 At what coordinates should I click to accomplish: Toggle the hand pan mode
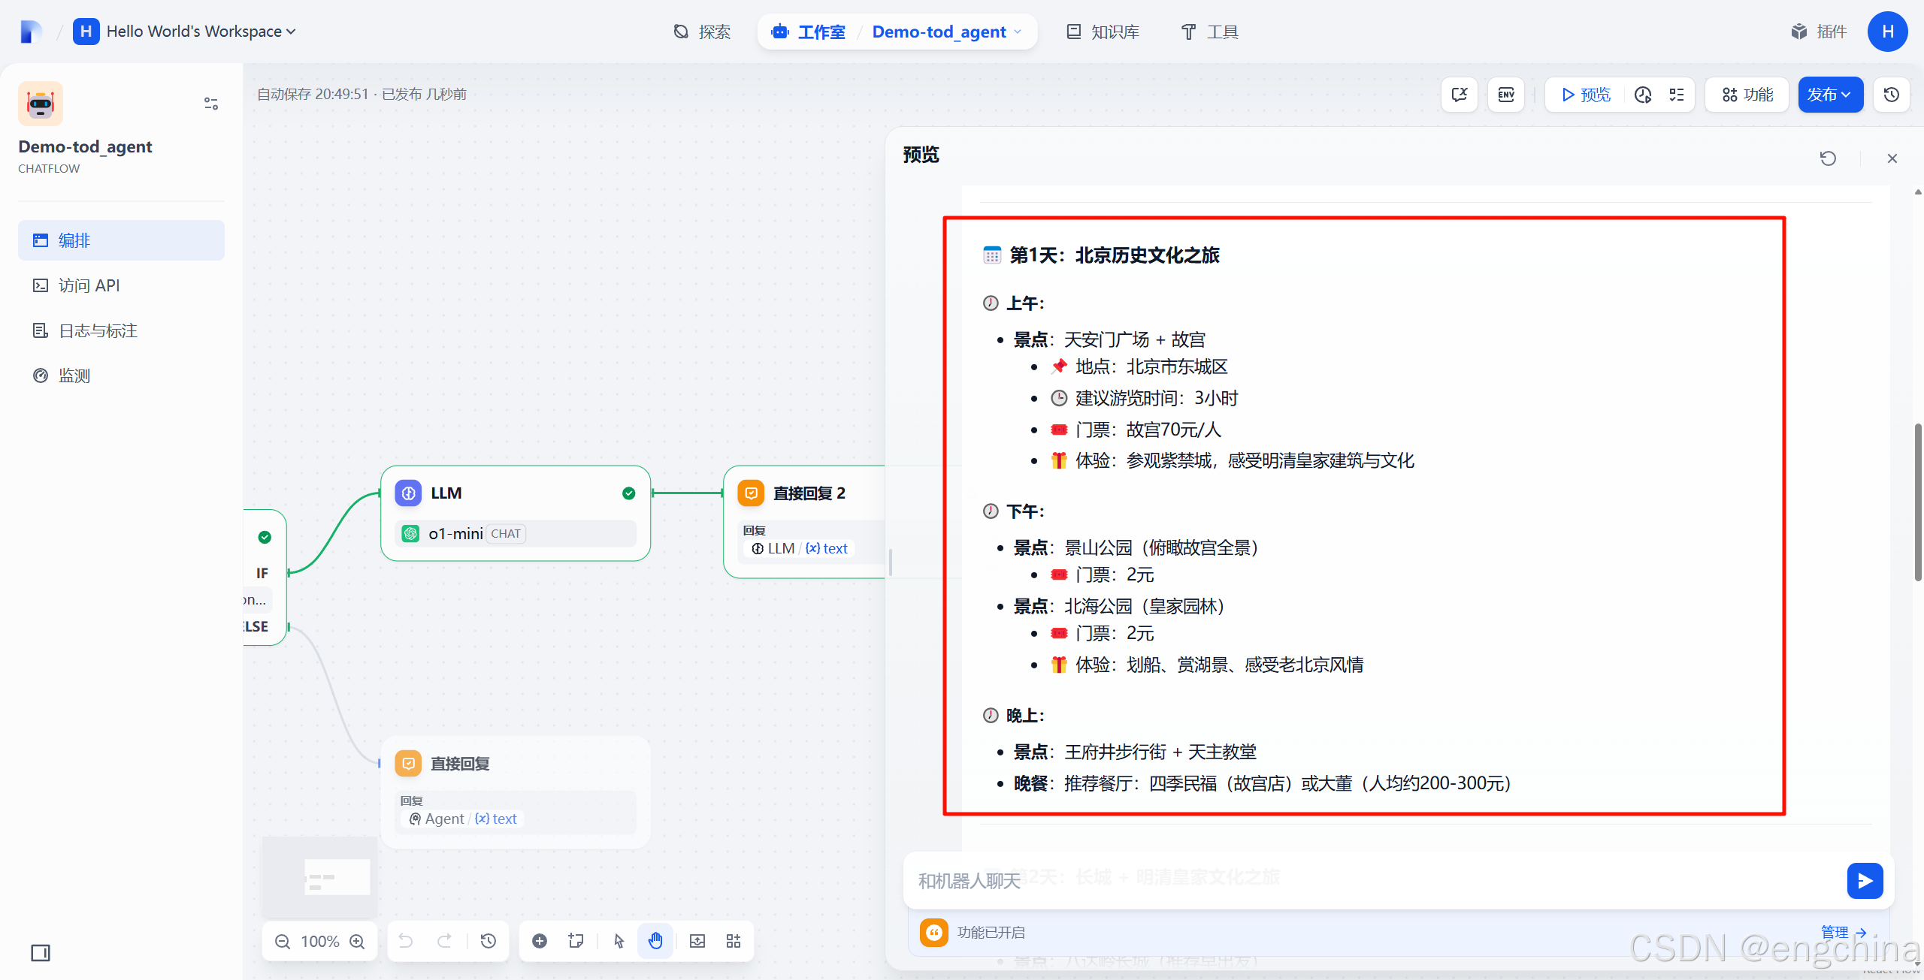[655, 941]
